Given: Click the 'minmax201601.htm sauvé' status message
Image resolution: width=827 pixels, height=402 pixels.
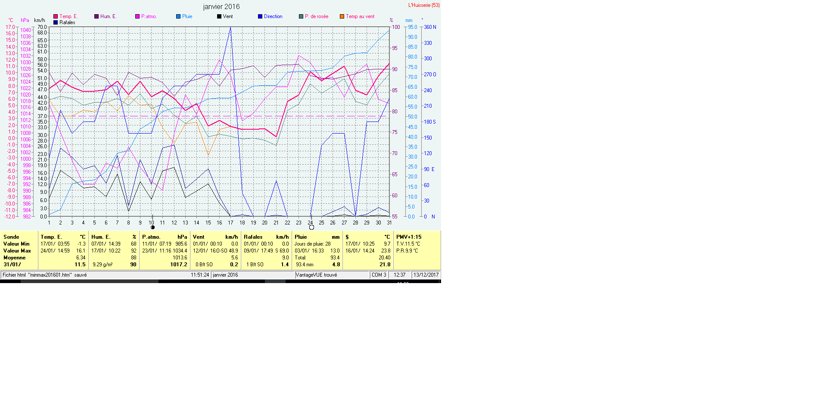Looking at the screenshot, I should coord(45,275).
